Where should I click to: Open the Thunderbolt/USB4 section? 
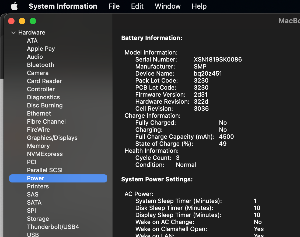pos(53,227)
